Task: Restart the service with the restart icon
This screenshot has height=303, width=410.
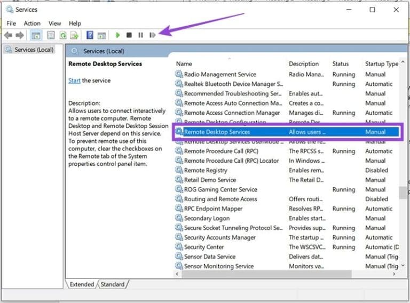Action: coord(152,35)
